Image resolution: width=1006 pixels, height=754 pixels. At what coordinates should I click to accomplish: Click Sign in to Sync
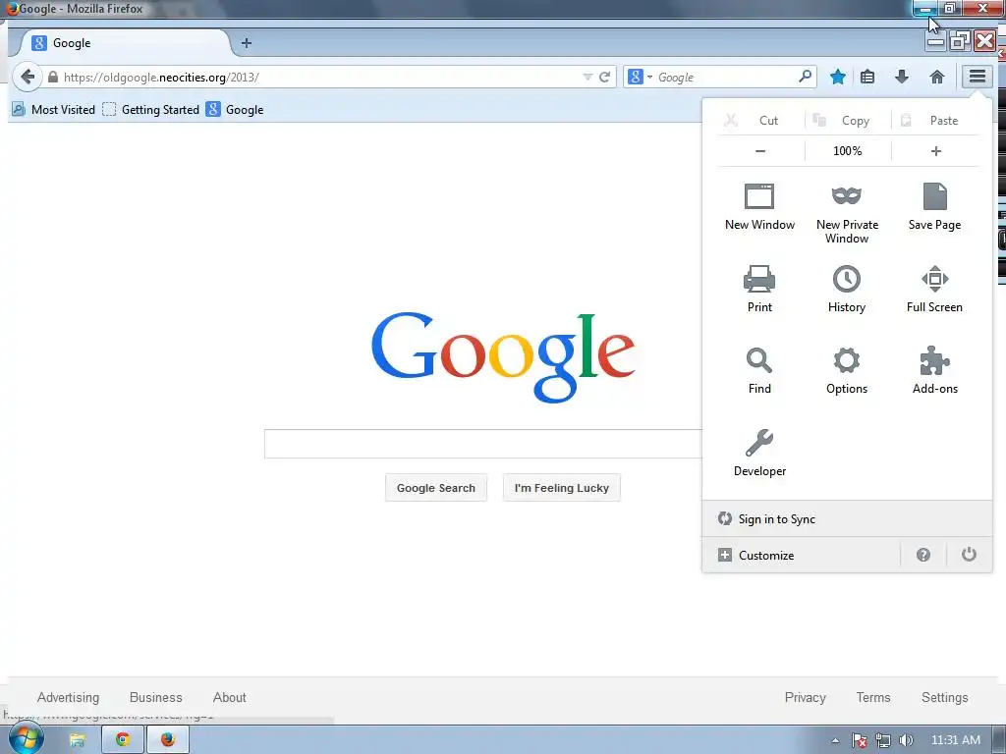click(x=847, y=518)
